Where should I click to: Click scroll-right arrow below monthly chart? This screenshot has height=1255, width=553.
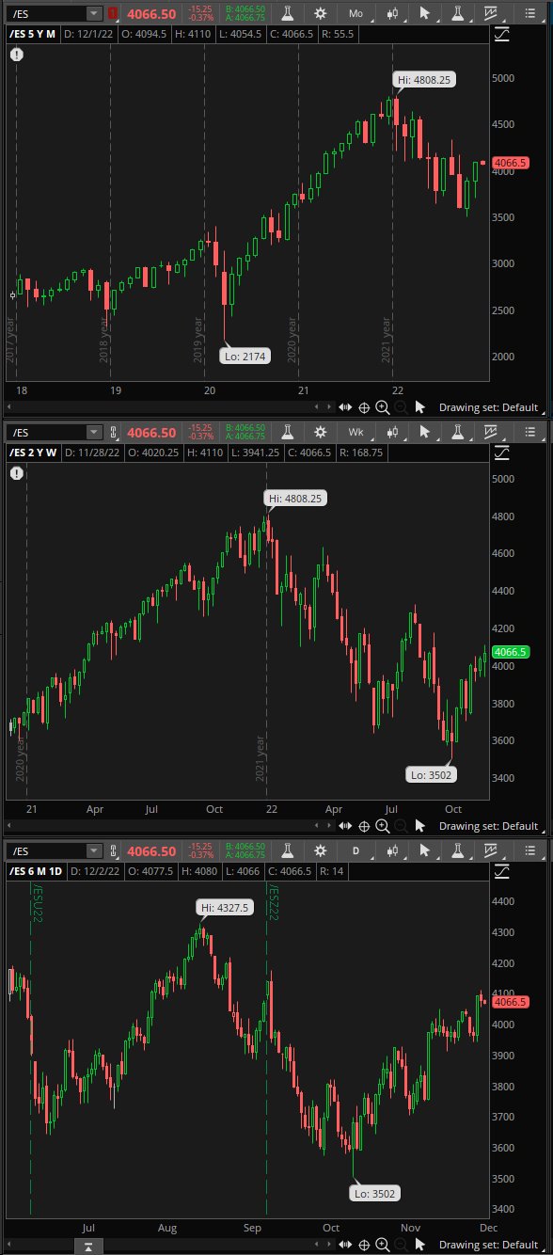tap(328, 407)
